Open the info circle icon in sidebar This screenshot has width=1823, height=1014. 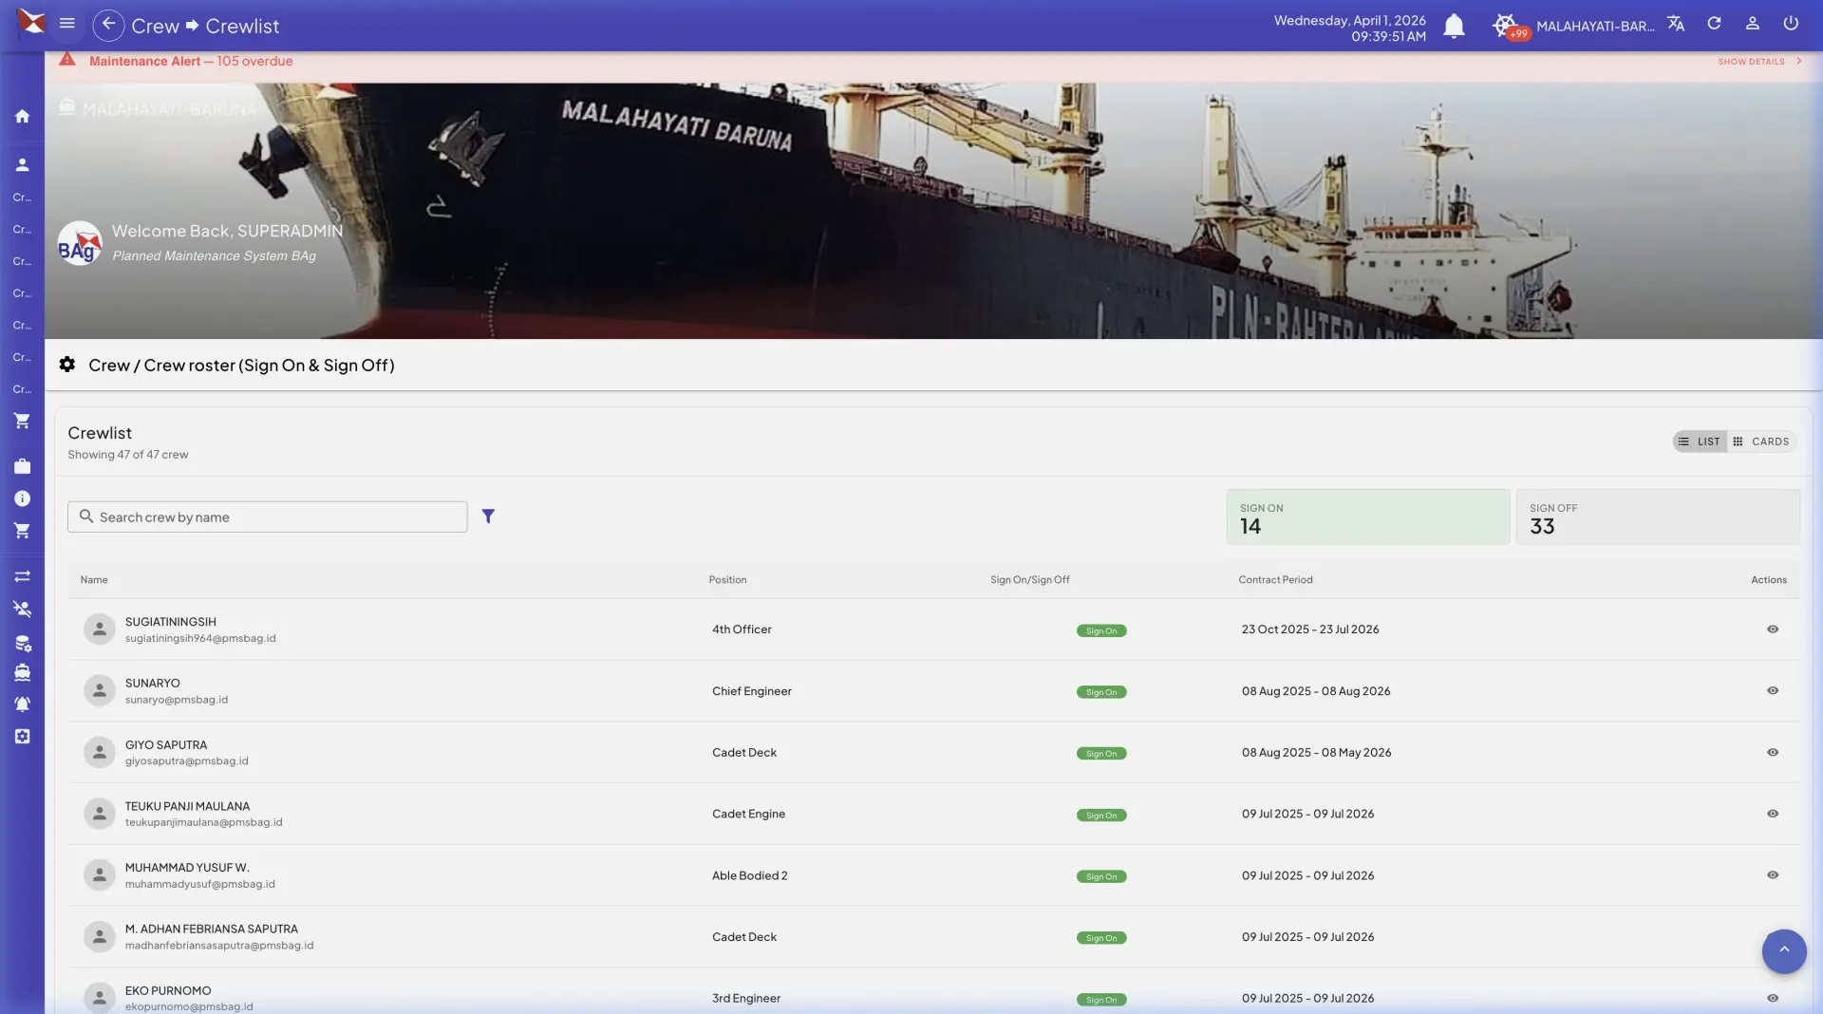22,498
